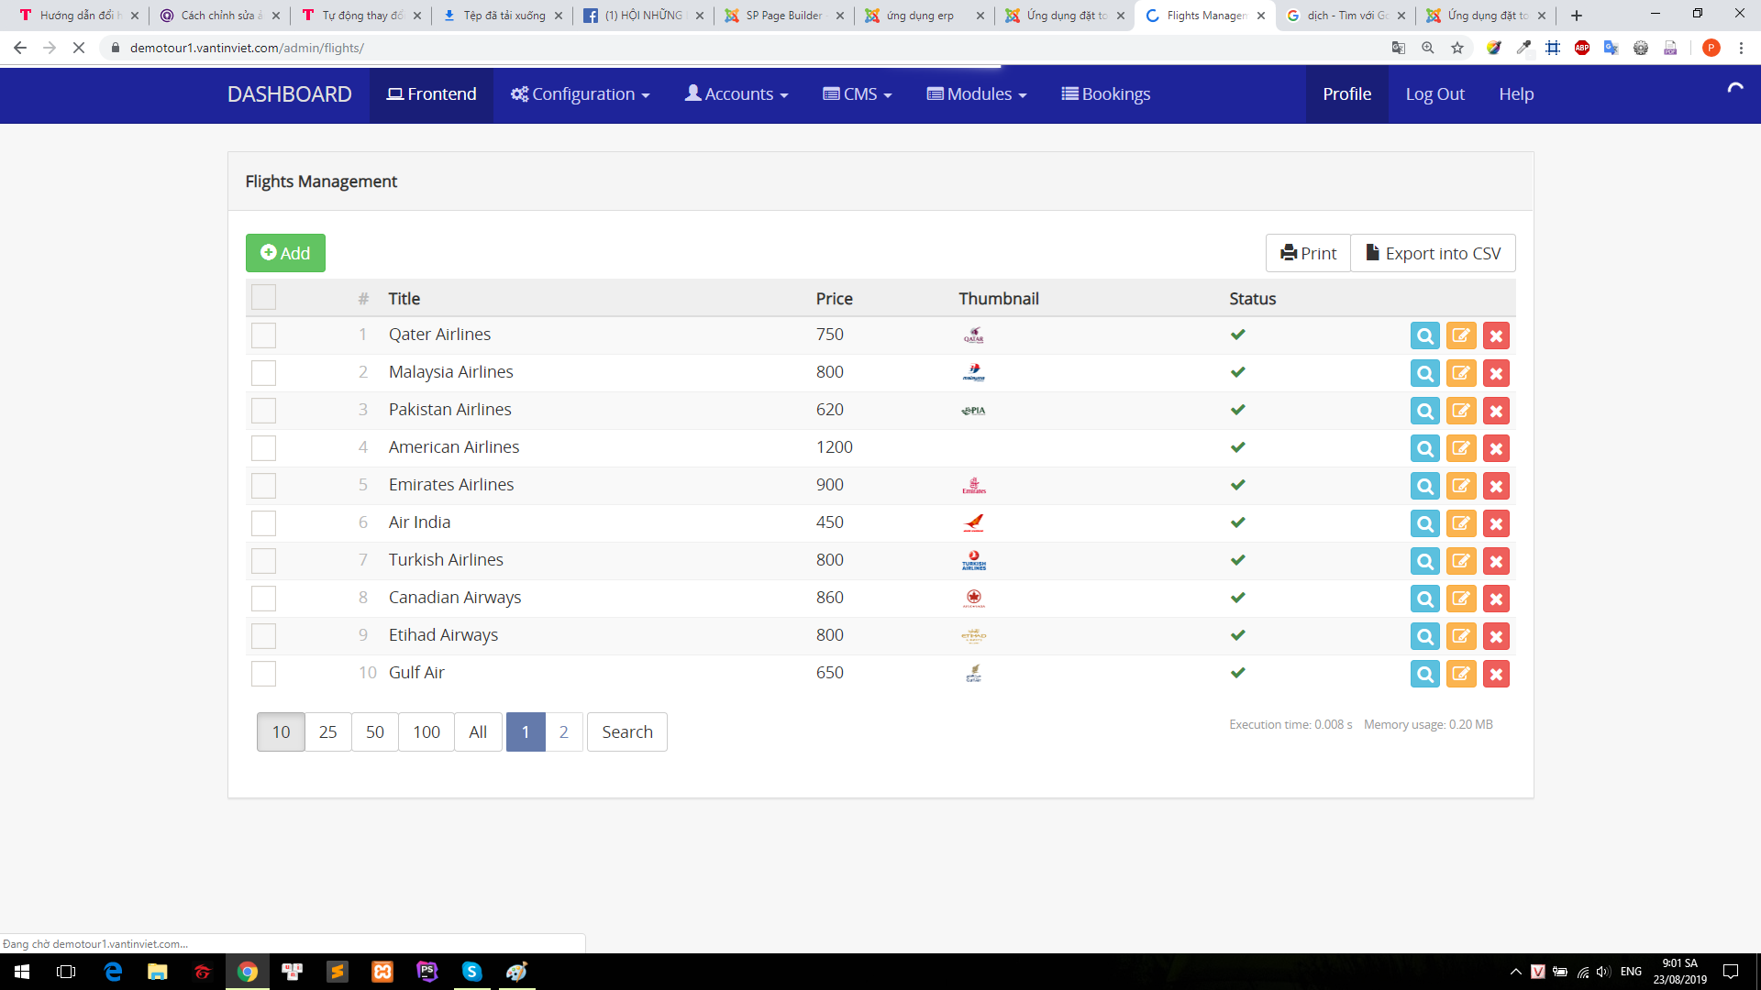Check the Gulf Air row checkbox
The image size is (1761, 990).
tap(263, 674)
